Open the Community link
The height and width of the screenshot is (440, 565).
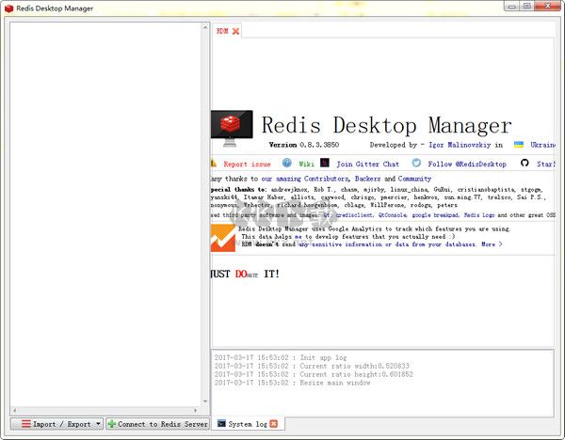click(414, 179)
